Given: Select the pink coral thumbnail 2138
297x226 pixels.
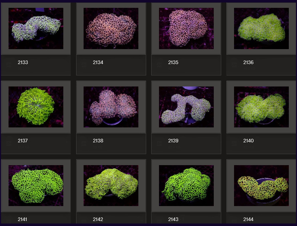Looking at the screenshot, I should coord(111,107).
